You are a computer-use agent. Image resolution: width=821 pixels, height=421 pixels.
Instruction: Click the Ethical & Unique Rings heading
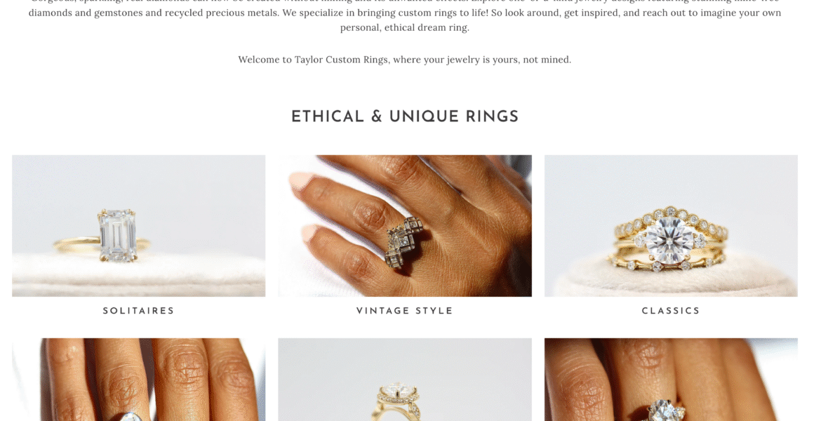(405, 116)
